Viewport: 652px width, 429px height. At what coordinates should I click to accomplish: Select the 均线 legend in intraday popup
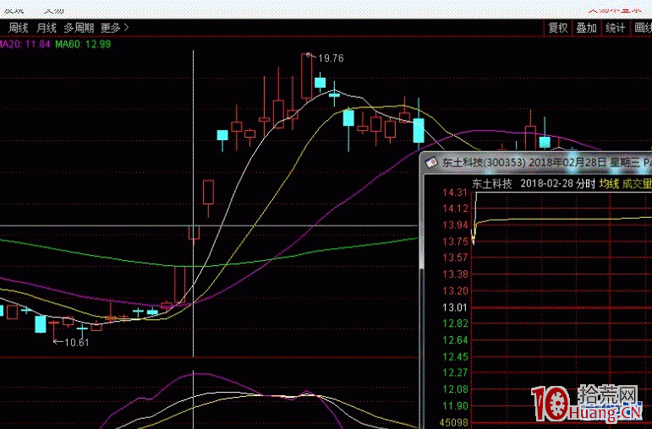pos(609,182)
